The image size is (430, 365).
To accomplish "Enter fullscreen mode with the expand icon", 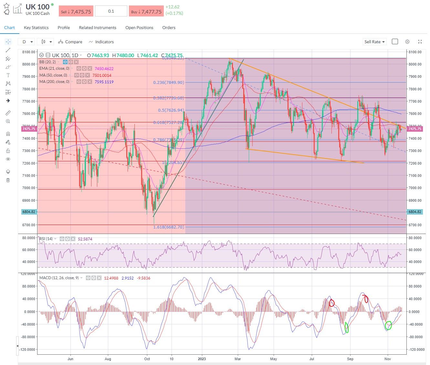I will (420, 42).
